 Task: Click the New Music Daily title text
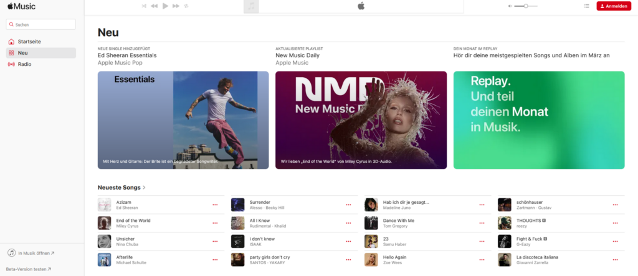297,55
